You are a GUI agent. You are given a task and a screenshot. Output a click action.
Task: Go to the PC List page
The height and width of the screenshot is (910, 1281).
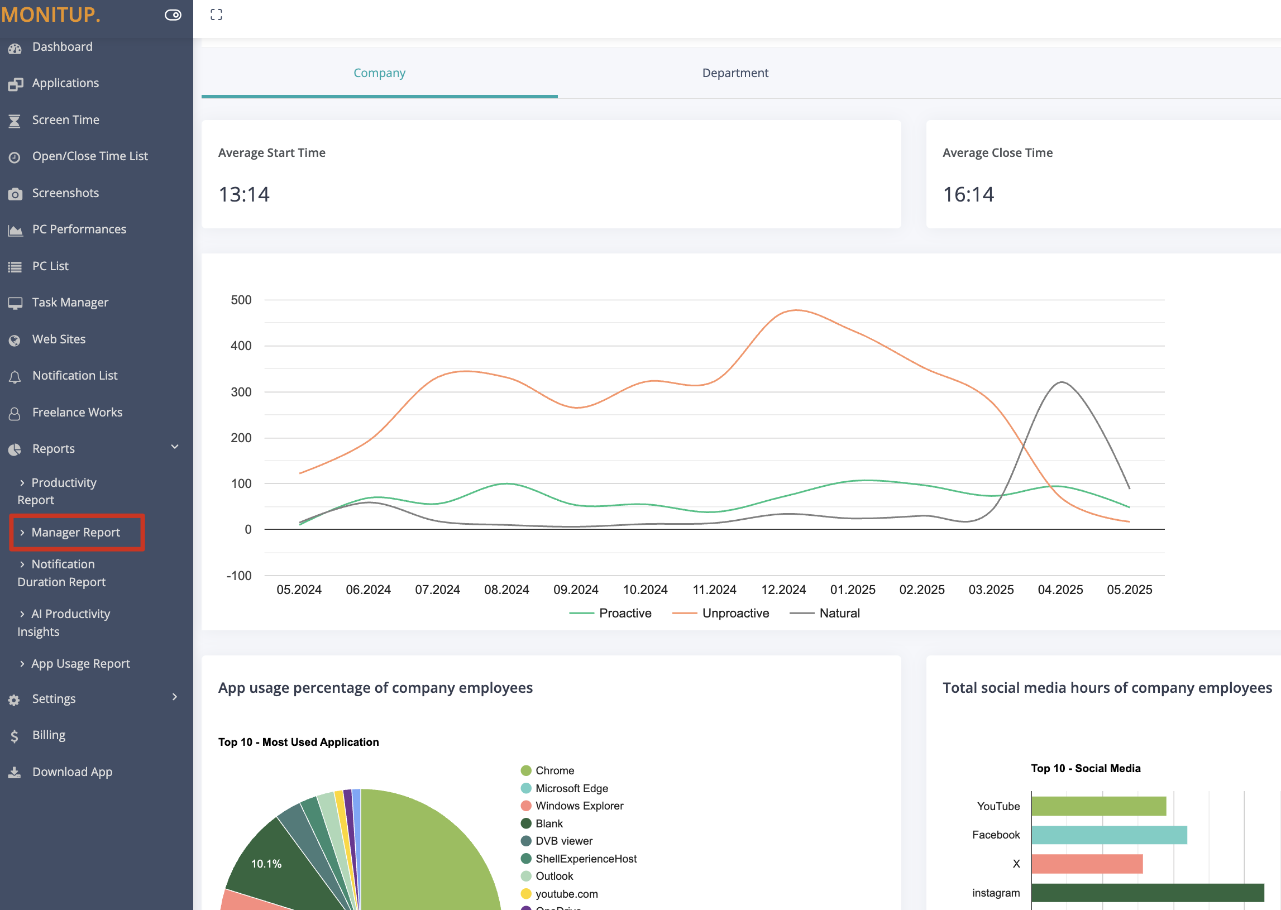point(50,266)
